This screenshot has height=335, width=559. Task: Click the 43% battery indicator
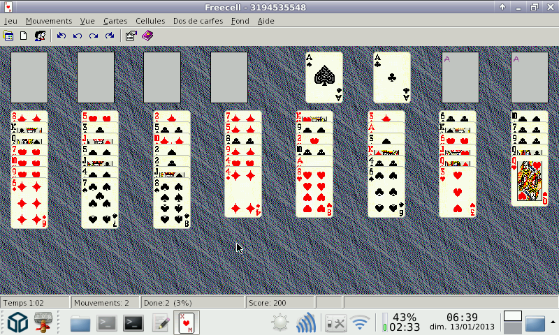[x=401, y=322]
